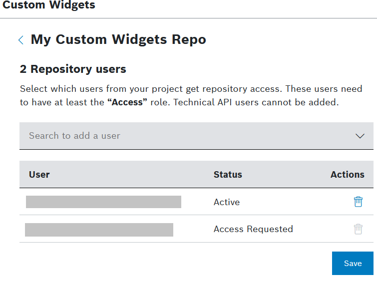This screenshot has height=283, width=377.
Task: Select the first redacted user name
Action: click(103, 202)
